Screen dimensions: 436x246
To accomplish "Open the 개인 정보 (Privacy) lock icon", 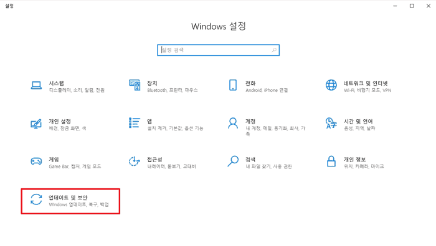I will (x=331, y=161).
